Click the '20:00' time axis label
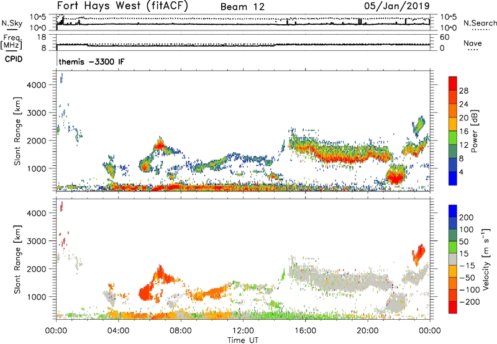The image size is (497, 344). pos(367,331)
